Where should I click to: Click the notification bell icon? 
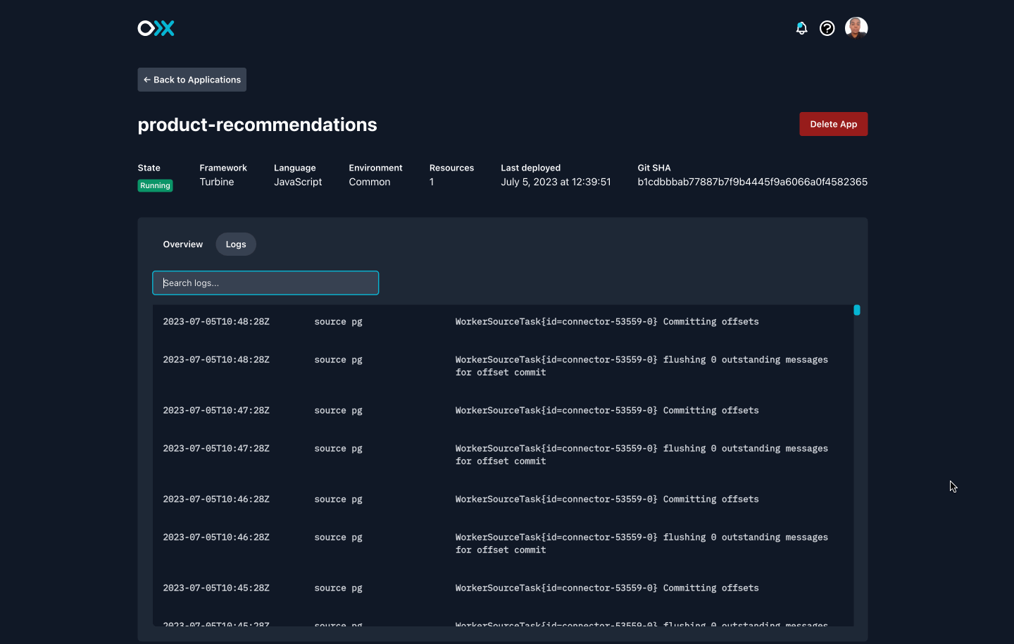click(801, 27)
